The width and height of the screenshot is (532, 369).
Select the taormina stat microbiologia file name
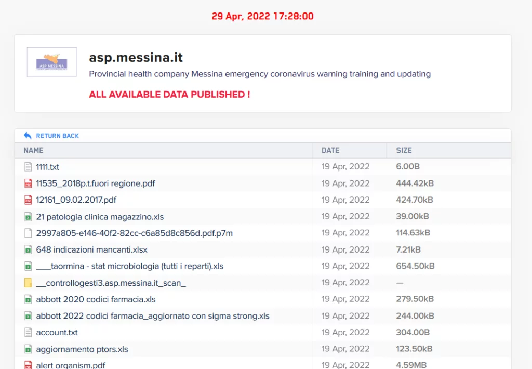[x=129, y=267]
